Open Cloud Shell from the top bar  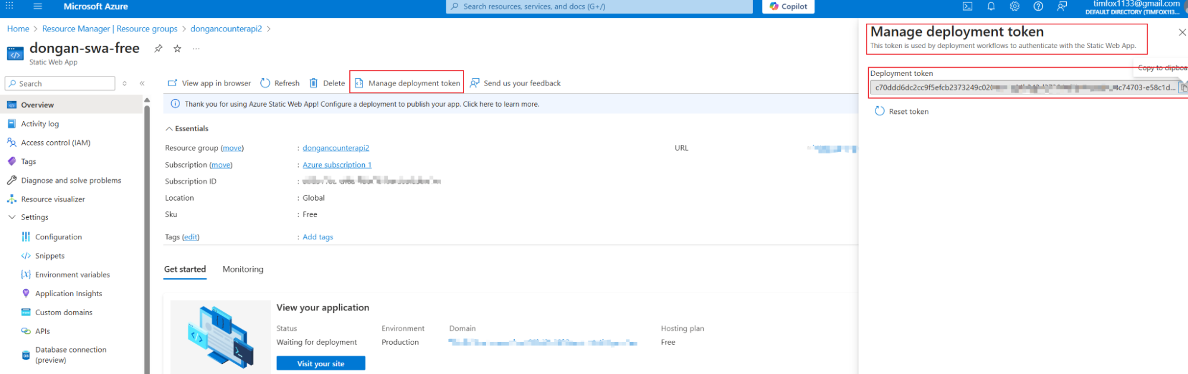968,7
